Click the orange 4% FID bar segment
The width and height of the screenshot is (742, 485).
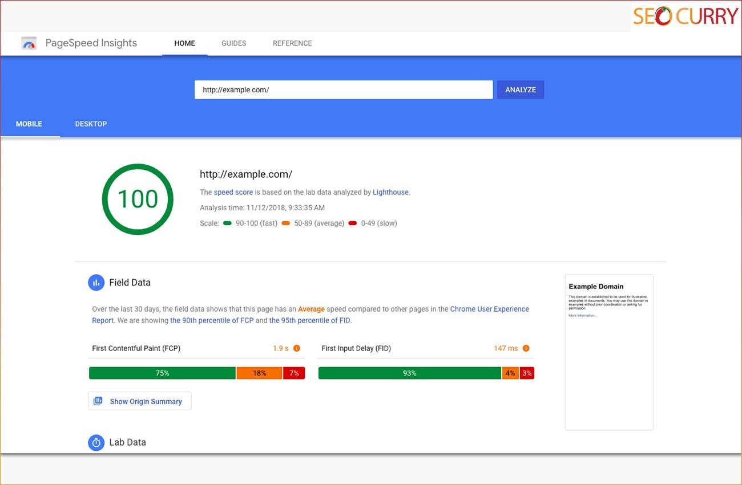tap(510, 373)
